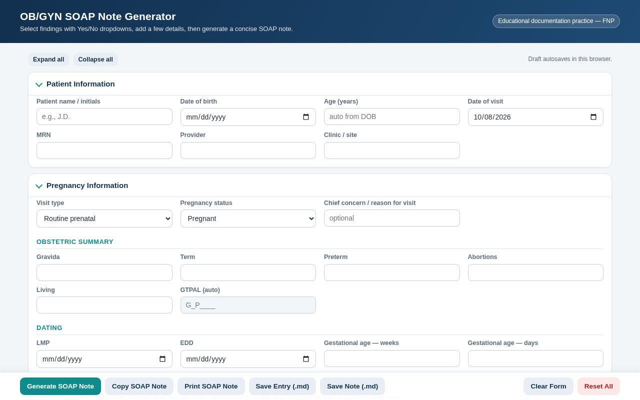This screenshot has height=400, width=640.
Task: Click the Abortions input field
Action: [535, 272]
